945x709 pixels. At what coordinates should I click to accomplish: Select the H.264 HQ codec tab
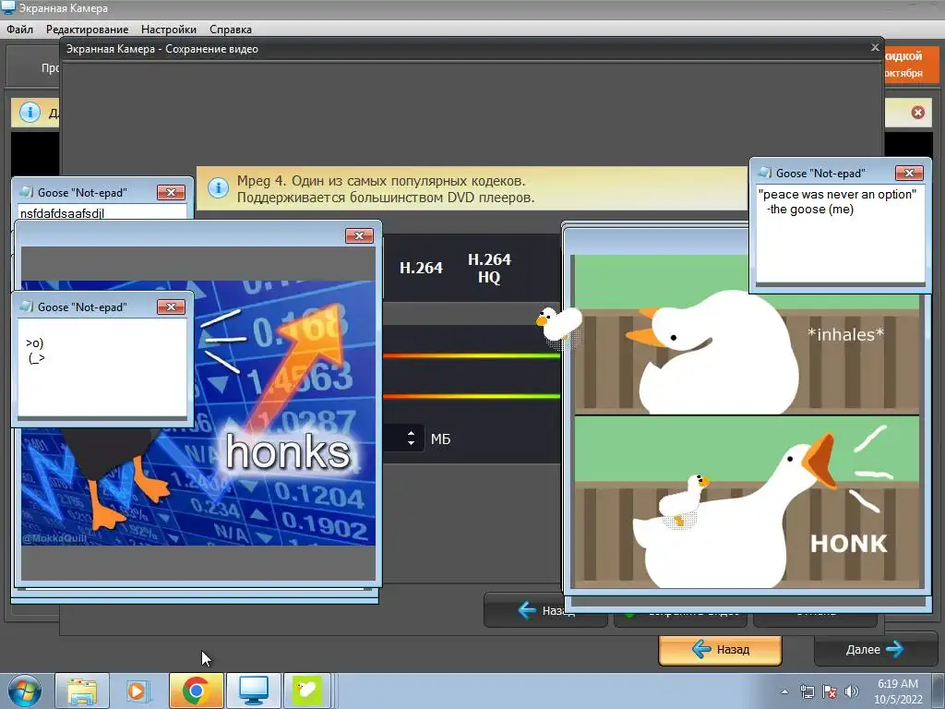coord(489,268)
